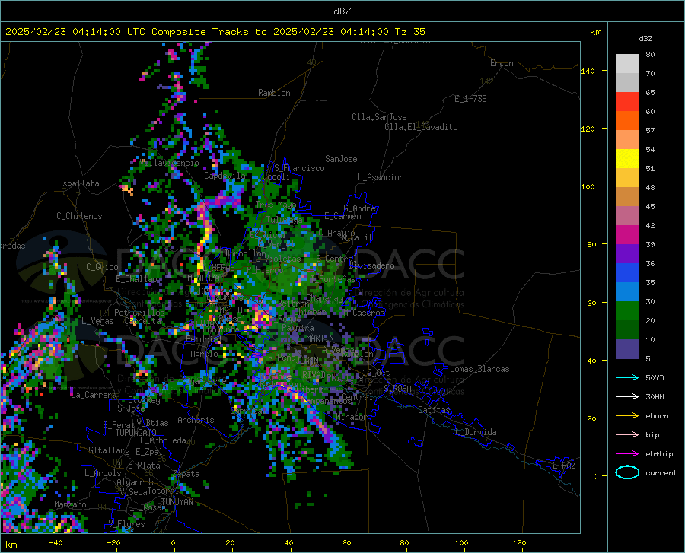Screen dimensions: 685x553
Task: Click the C_Chilenos label
Action: click(79, 216)
